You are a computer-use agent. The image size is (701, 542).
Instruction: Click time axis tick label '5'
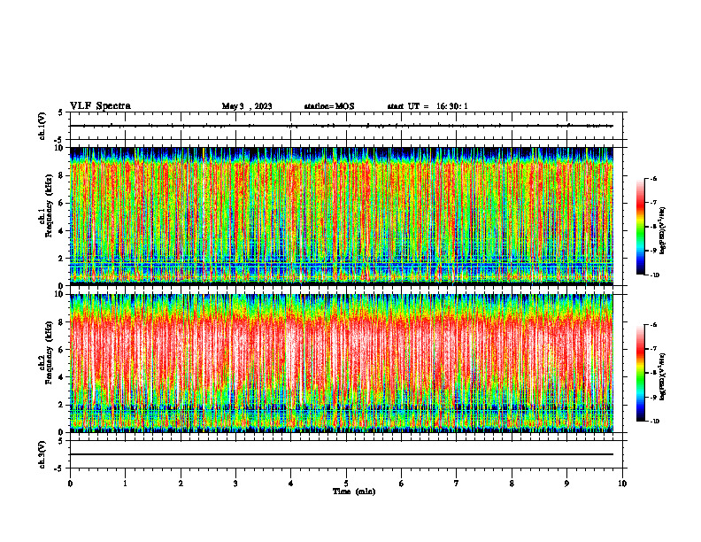[x=346, y=484]
